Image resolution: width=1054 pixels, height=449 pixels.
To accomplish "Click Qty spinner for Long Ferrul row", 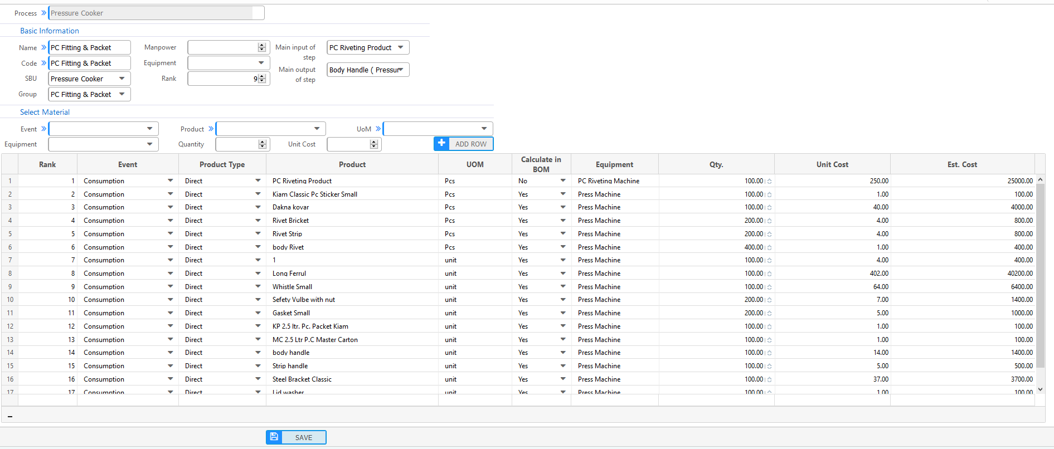I will coord(769,274).
